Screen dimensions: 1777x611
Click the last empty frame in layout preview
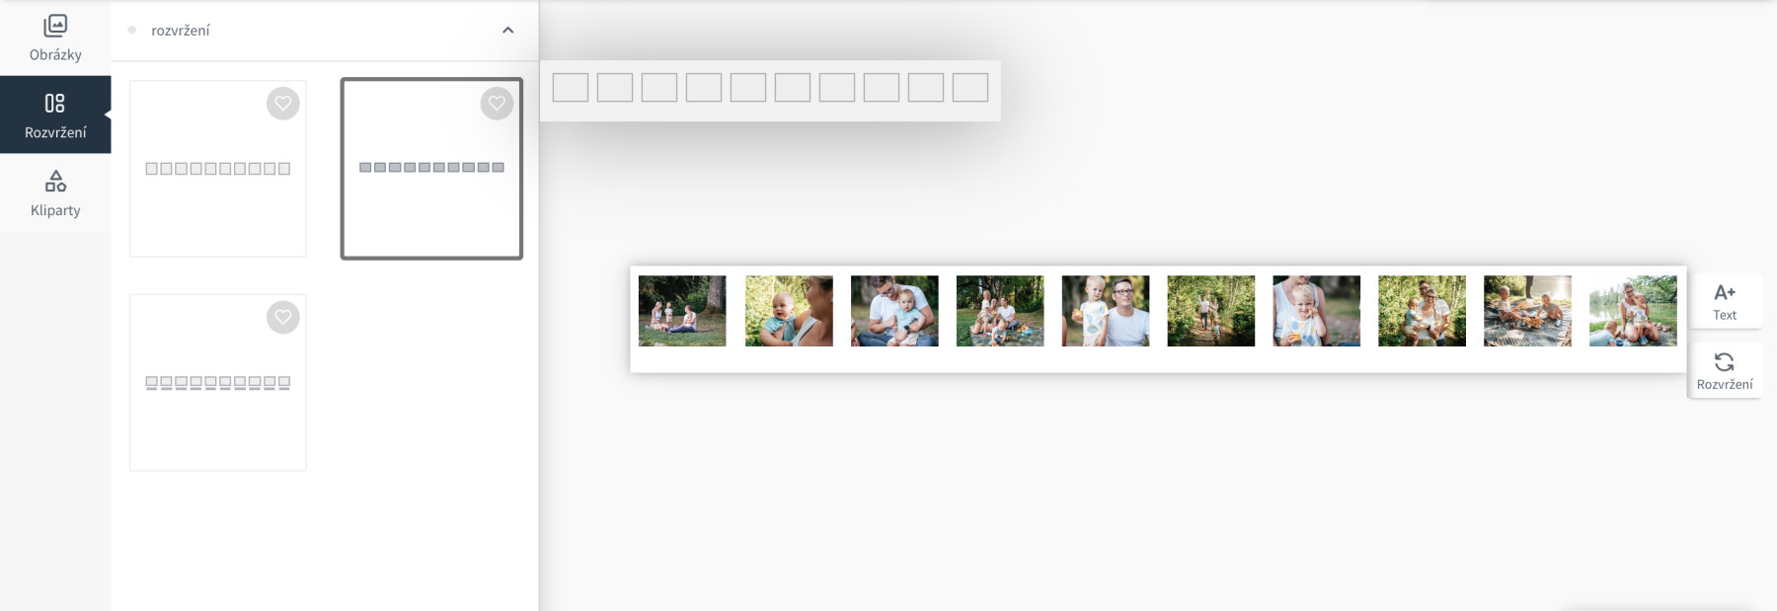pos(970,88)
